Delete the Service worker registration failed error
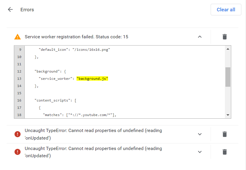The width and height of the screenshot is (246, 170). (225, 37)
